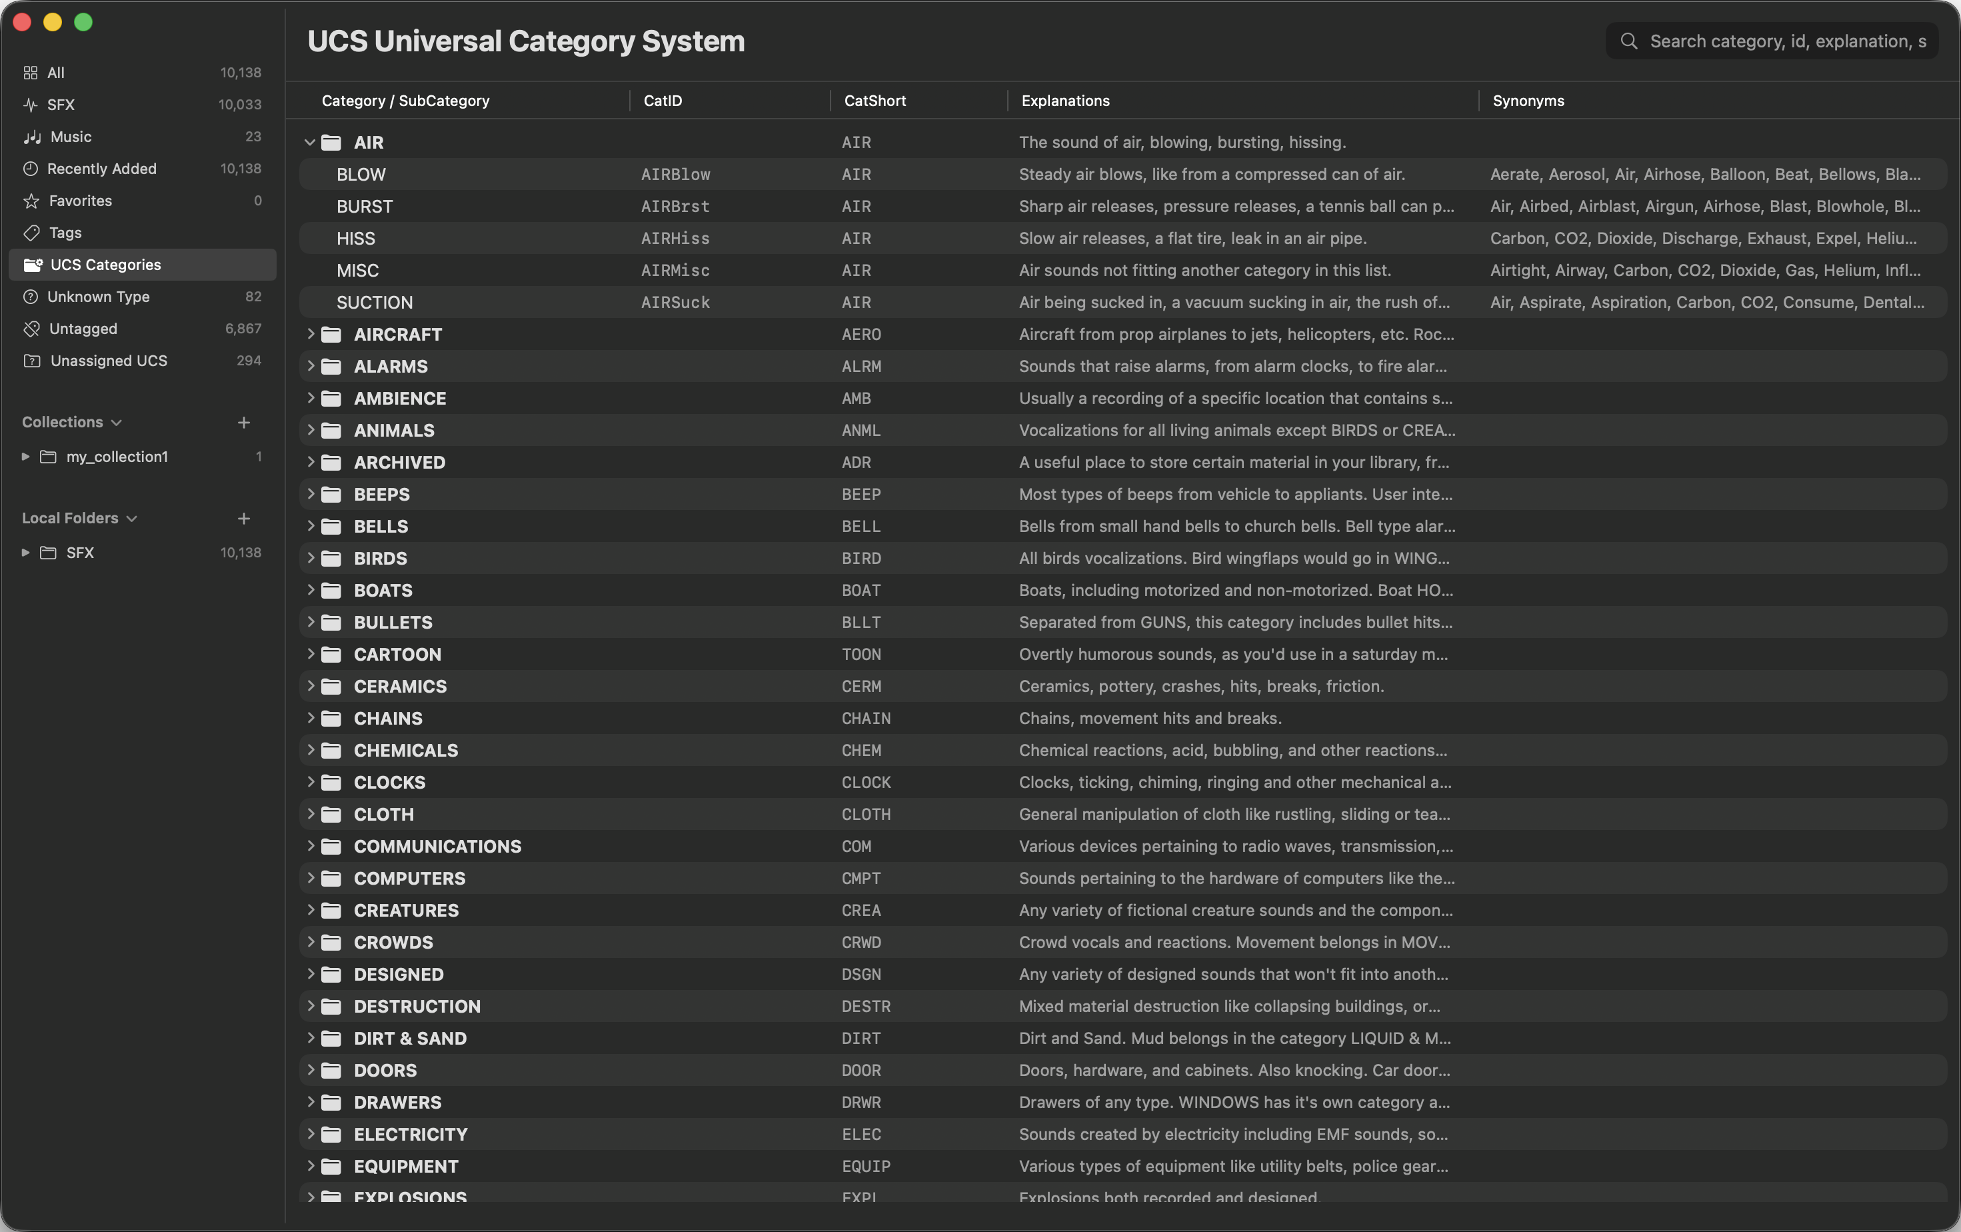Screen dimensions: 1961x1232
Task: Click the category search field
Action: point(1772,41)
